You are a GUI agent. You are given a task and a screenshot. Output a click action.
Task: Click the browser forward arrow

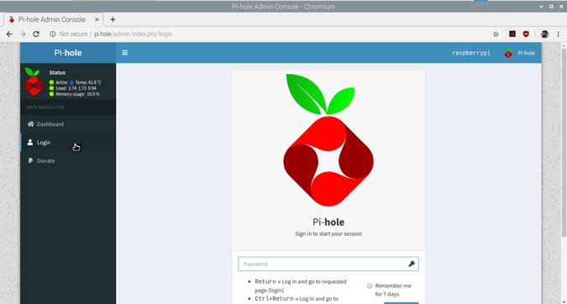23,34
